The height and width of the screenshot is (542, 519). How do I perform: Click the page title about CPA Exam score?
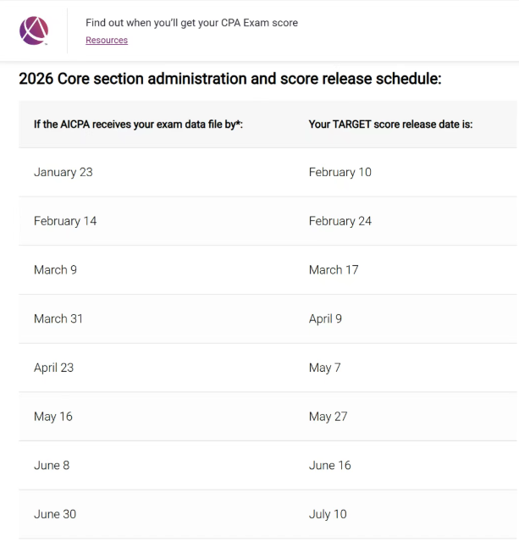click(x=192, y=23)
